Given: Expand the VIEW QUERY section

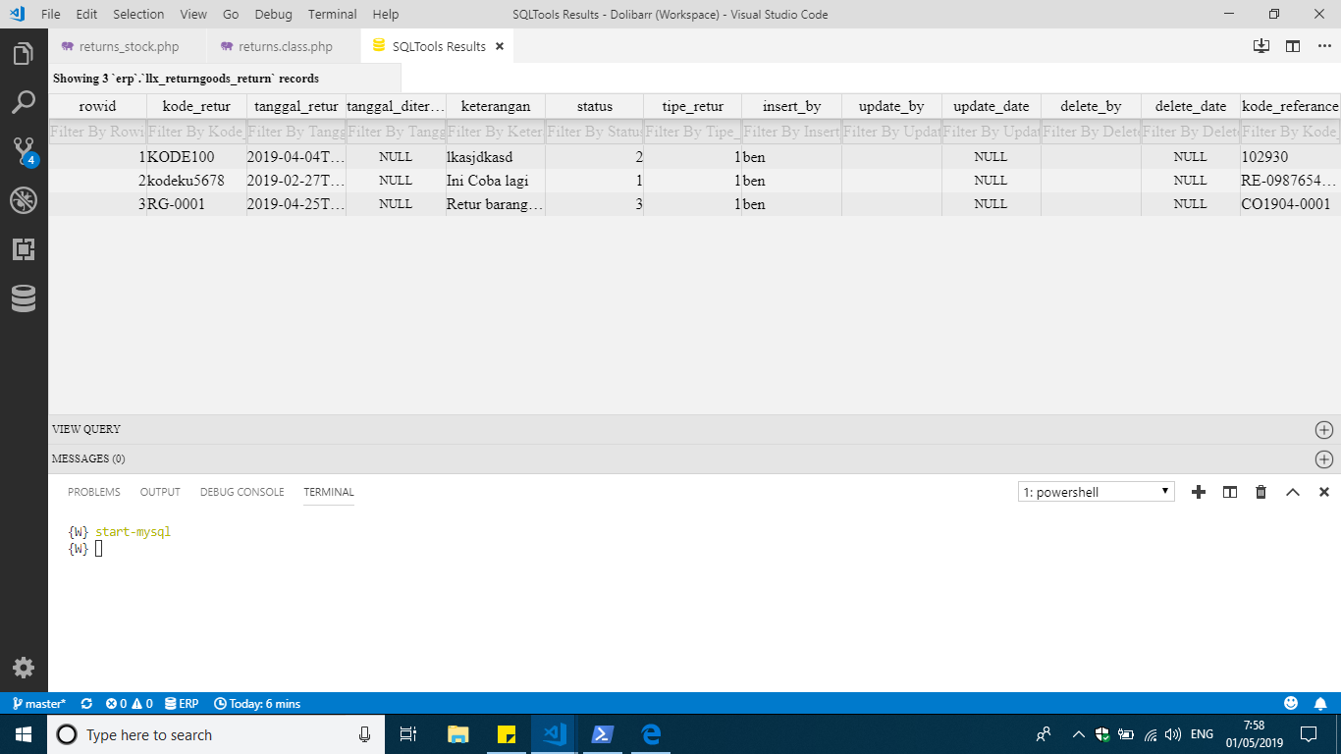Looking at the screenshot, I should click(x=1323, y=429).
